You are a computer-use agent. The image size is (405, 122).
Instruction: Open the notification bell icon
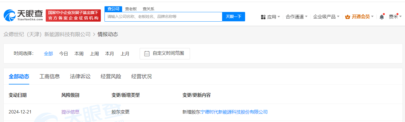click(382, 17)
